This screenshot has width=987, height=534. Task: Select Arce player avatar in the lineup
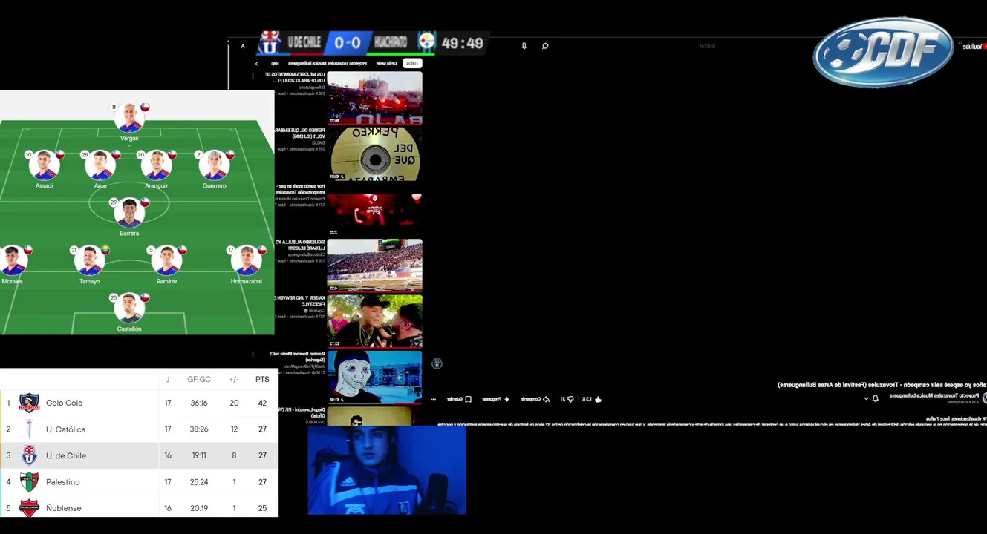(100, 165)
